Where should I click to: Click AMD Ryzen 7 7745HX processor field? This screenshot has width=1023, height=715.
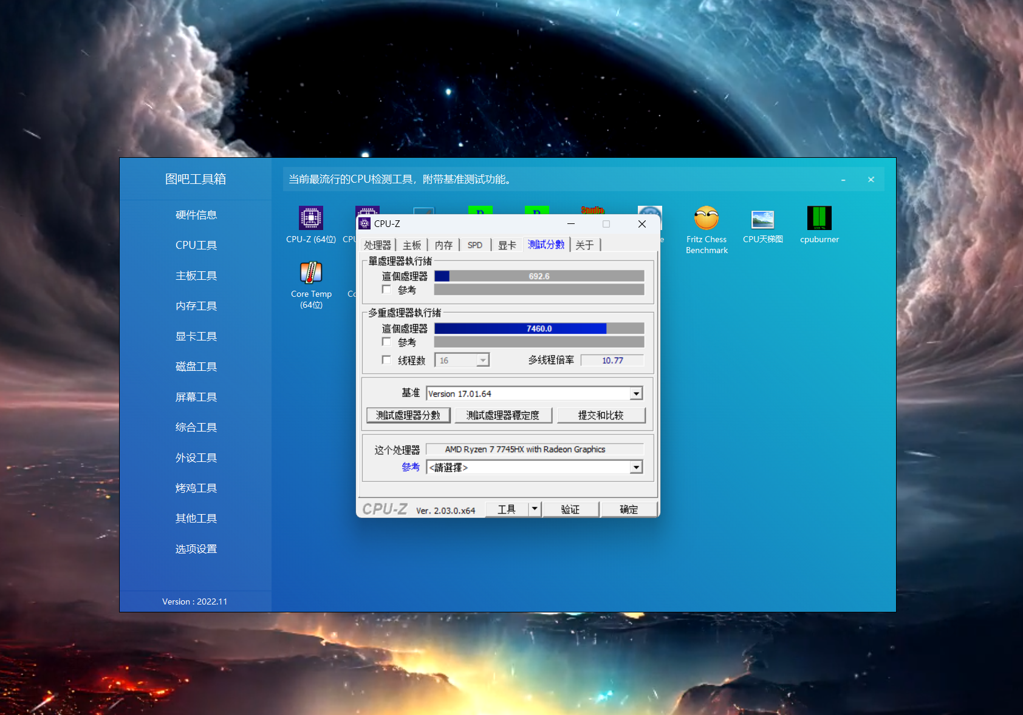(535, 449)
